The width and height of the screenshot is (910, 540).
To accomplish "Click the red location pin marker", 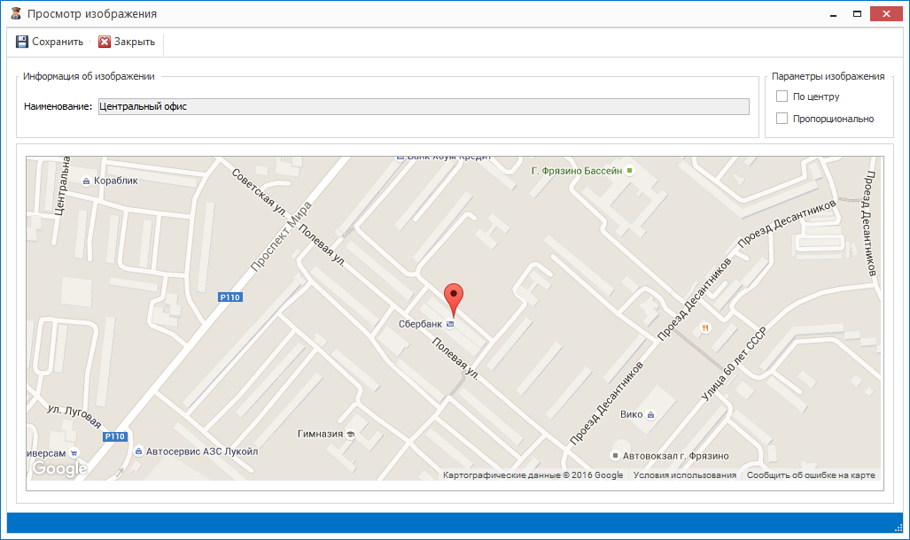I will pos(454,300).
